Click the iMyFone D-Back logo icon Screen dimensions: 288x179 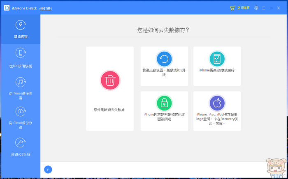(x=7, y=8)
